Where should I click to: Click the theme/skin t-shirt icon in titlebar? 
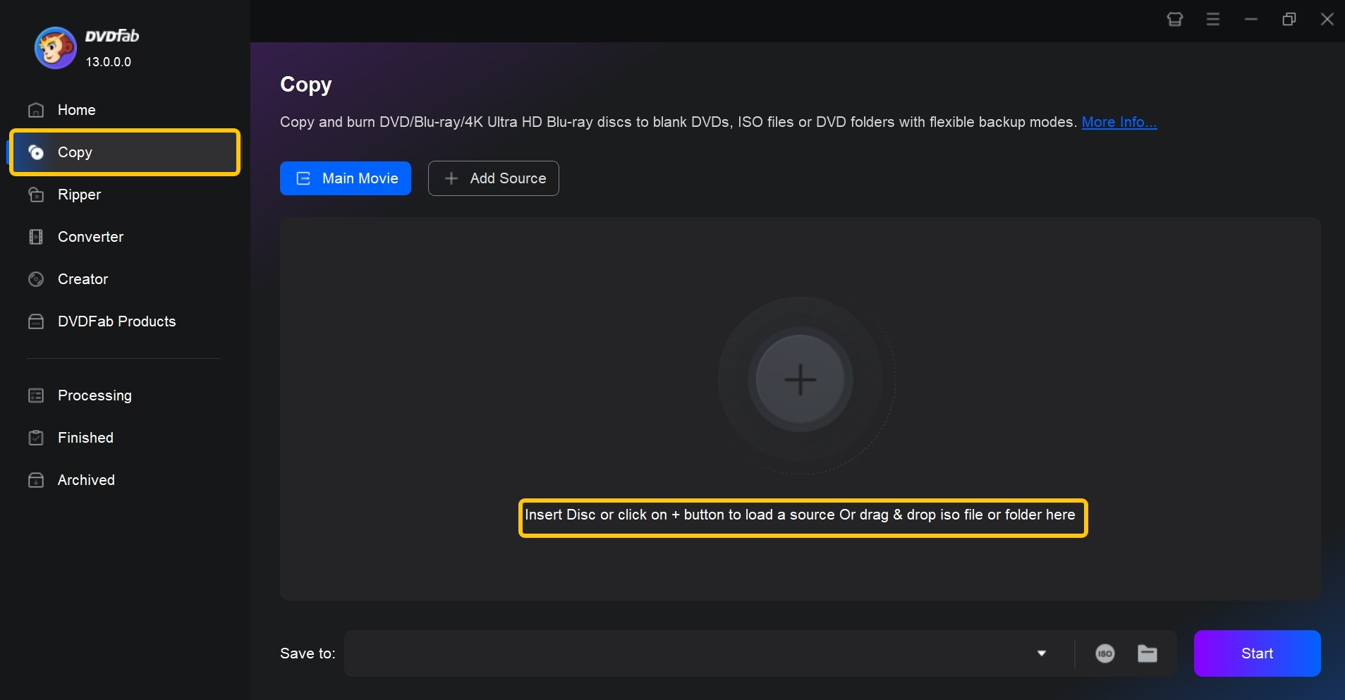tap(1175, 19)
